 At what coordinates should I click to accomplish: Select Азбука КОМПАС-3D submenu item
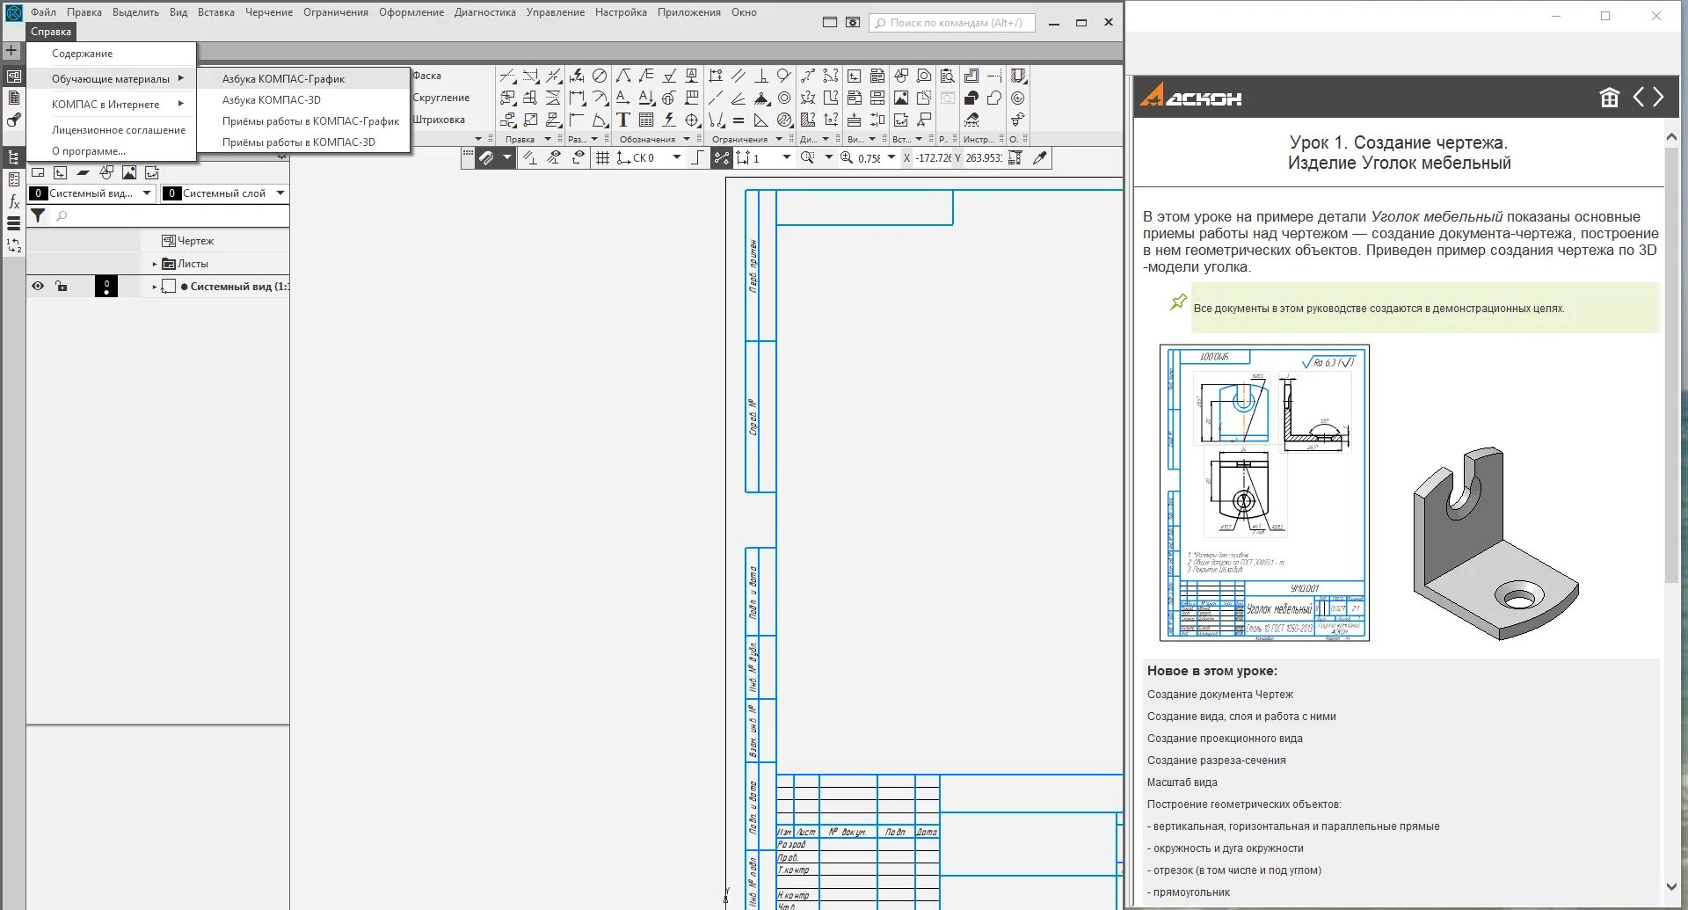(x=303, y=99)
